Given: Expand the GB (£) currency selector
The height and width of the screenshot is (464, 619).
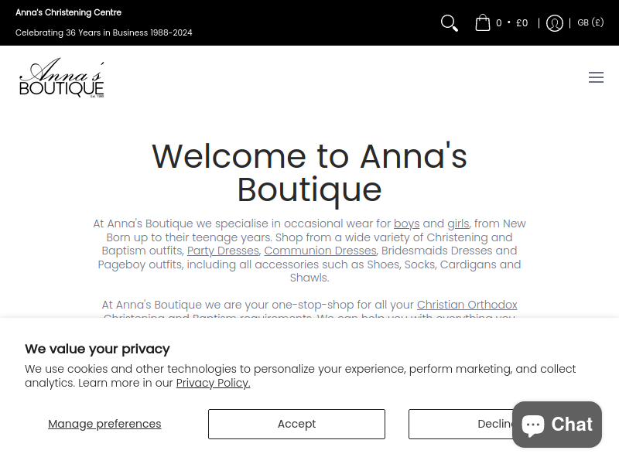Looking at the screenshot, I should click(590, 22).
